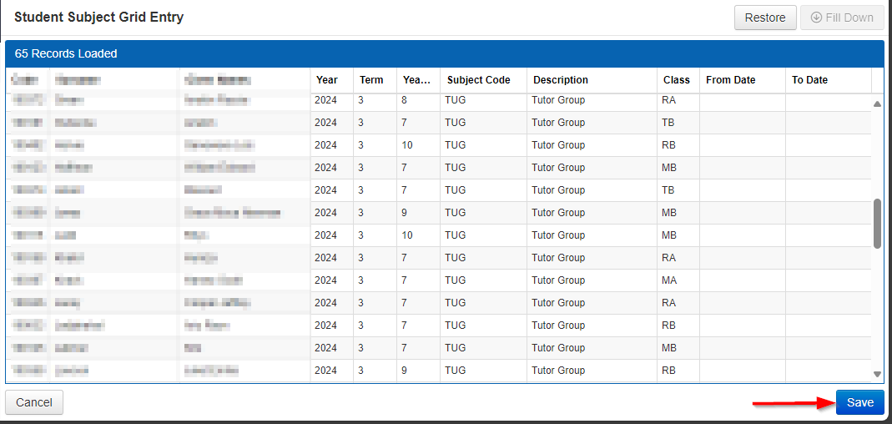Viewport: 892px width, 424px height.
Task: Click the Save button
Action: pos(859,402)
